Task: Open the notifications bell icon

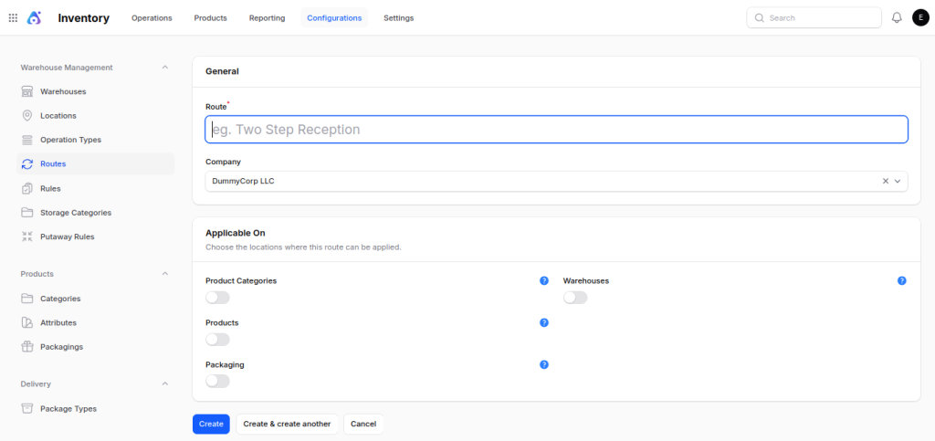Action: (897, 18)
